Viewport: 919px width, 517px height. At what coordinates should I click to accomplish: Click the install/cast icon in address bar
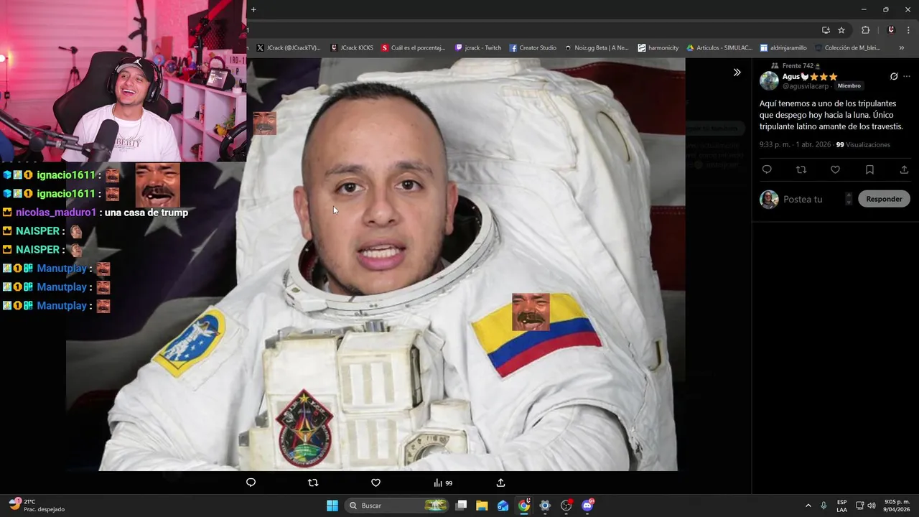click(x=826, y=30)
